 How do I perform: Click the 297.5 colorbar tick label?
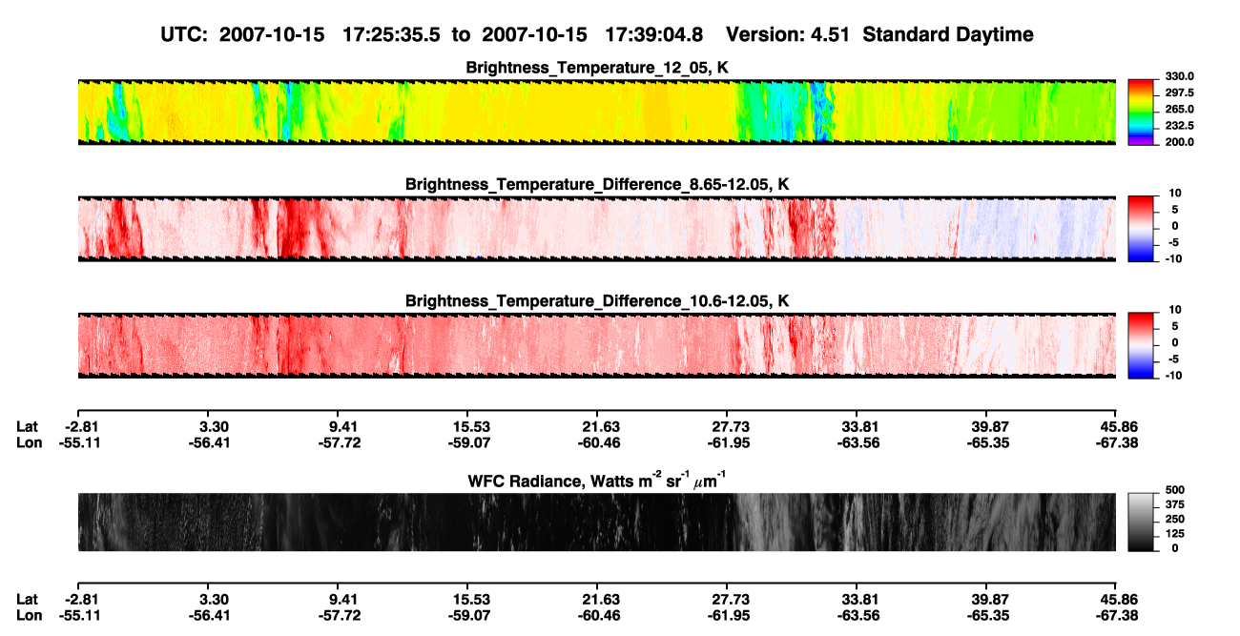click(x=1179, y=93)
